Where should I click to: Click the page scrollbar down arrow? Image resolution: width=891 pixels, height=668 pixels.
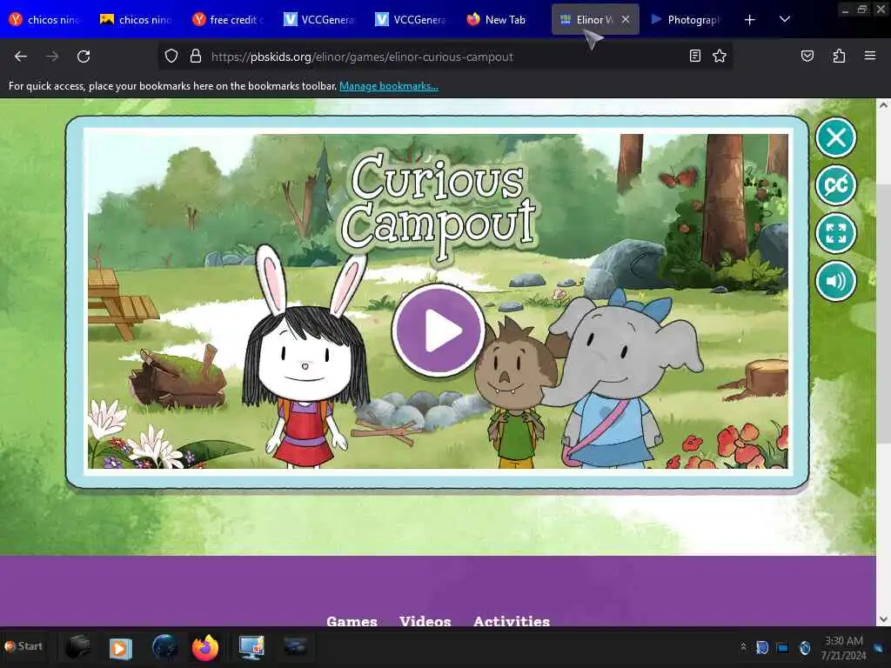[x=883, y=619]
